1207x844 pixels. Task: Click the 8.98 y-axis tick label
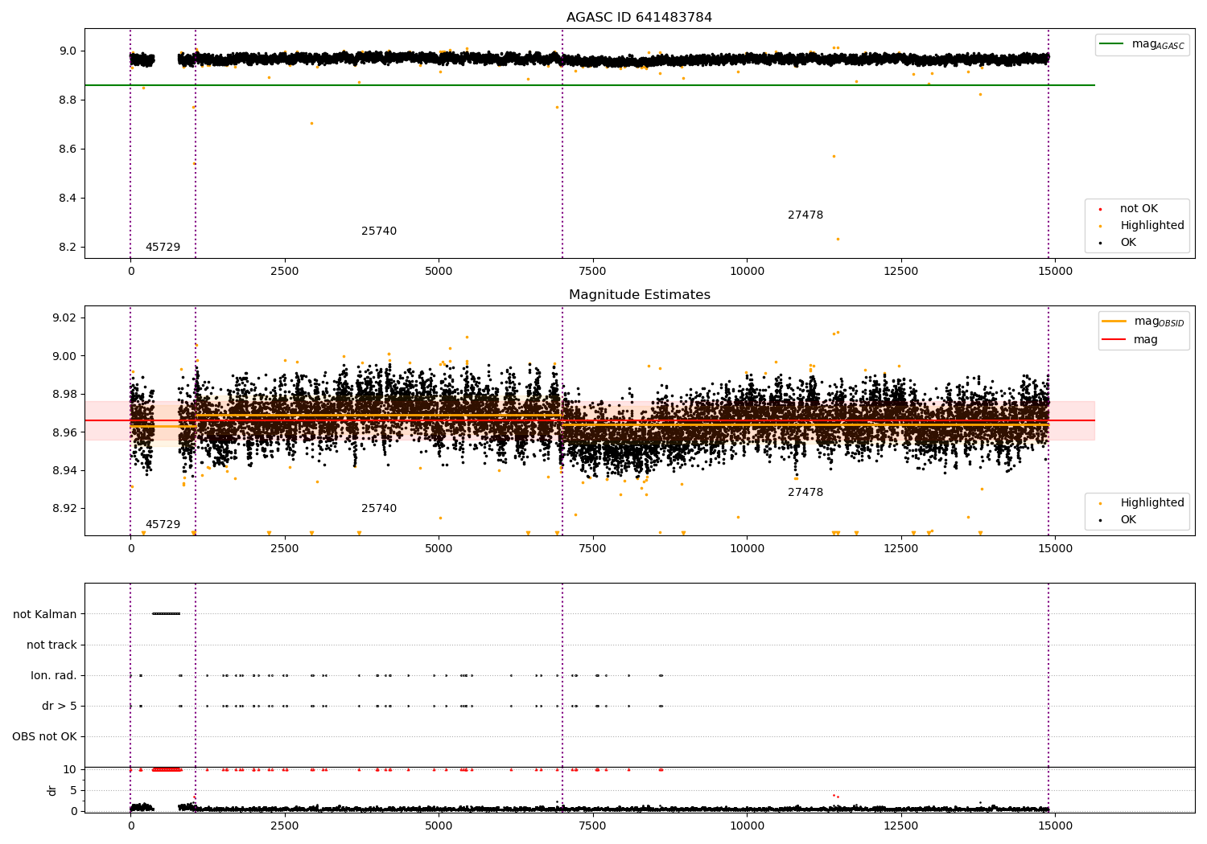coord(65,394)
